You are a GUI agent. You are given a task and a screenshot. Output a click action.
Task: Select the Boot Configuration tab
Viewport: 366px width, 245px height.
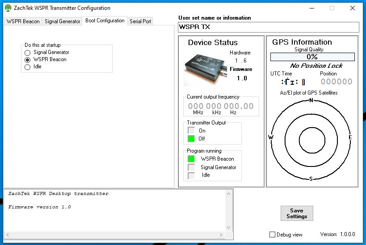click(x=105, y=21)
